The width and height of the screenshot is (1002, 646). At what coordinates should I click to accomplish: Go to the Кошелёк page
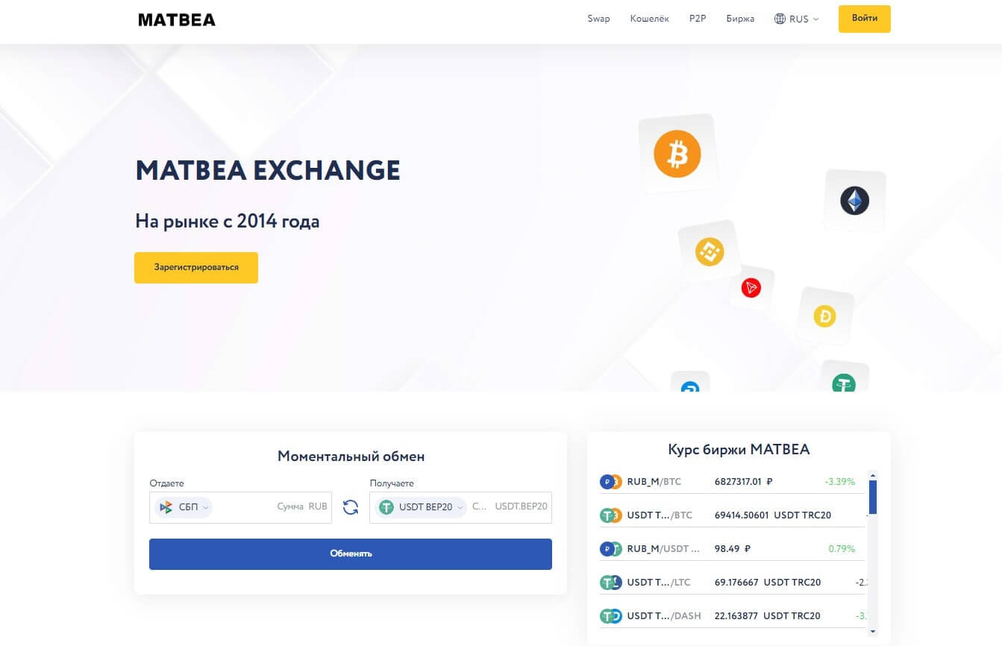tap(649, 19)
